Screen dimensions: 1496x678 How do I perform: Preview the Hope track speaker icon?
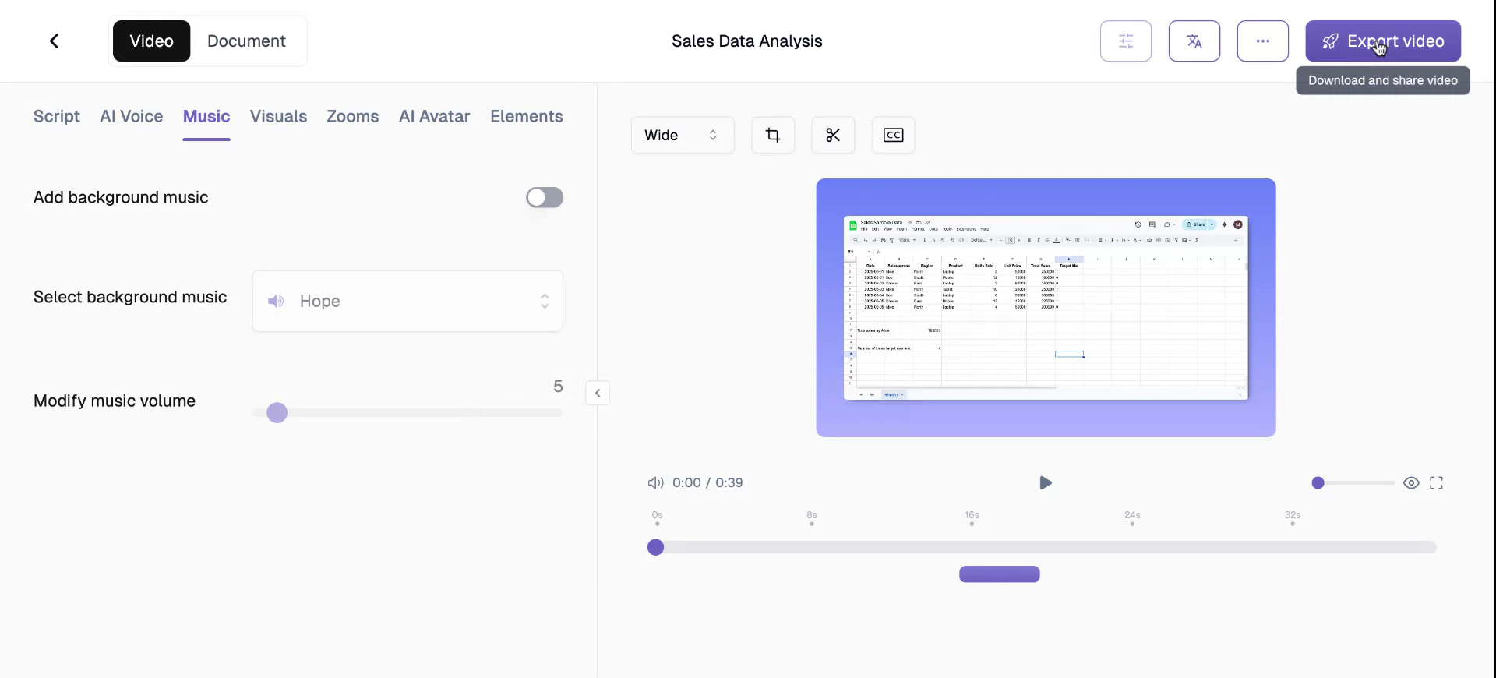click(x=276, y=302)
